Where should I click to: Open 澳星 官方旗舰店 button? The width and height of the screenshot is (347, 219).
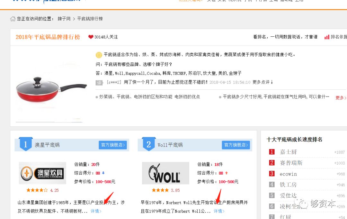click(113, 145)
